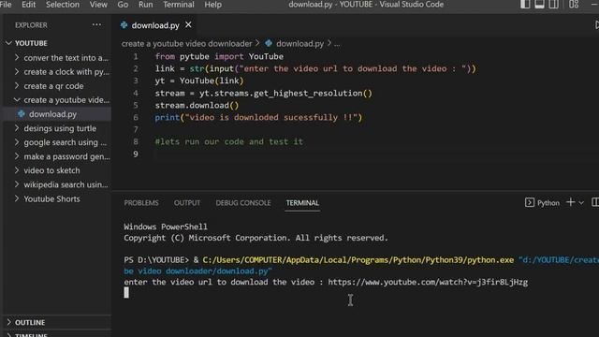Click the YouTube URL in the terminal
Screen dimensions: 599x337
(x=428, y=282)
